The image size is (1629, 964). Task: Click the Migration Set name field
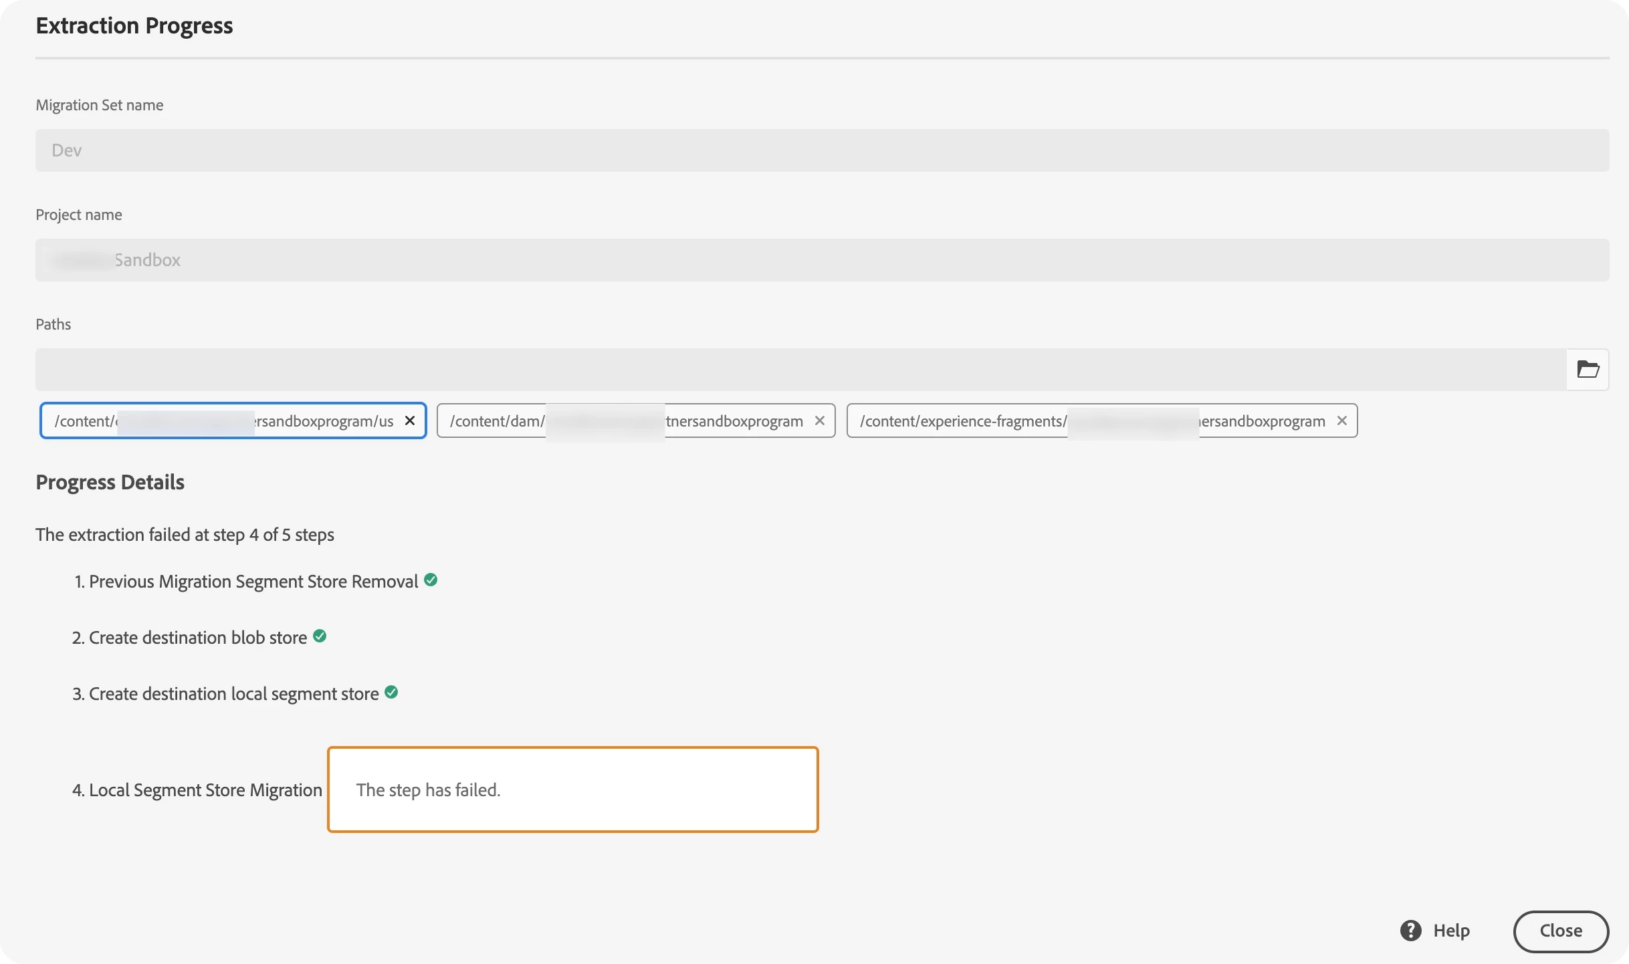(822, 150)
